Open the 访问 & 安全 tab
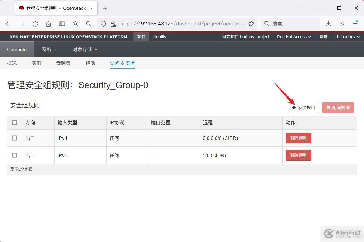 coord(123,63)
